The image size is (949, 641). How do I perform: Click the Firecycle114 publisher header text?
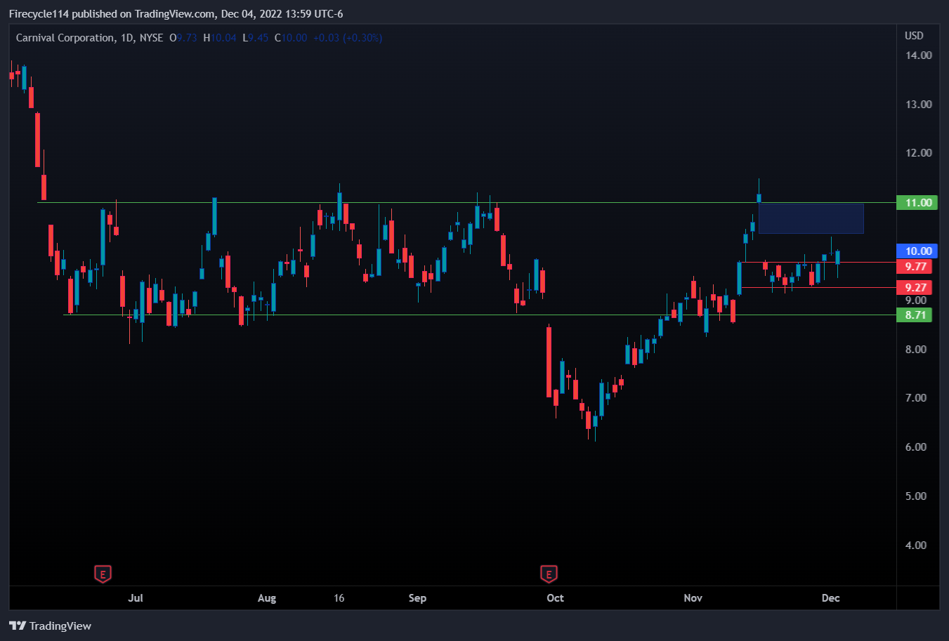tap(176, 14)
